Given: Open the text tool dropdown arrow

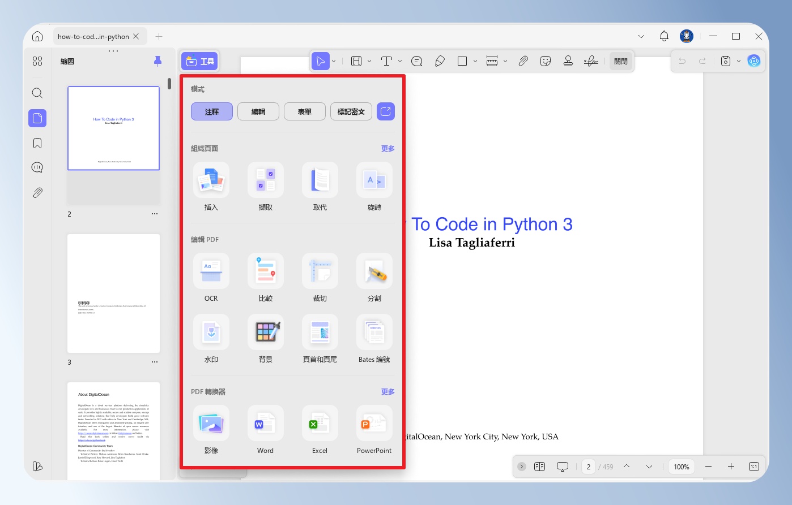Looking at the screenshot, I should click(400, 61).
